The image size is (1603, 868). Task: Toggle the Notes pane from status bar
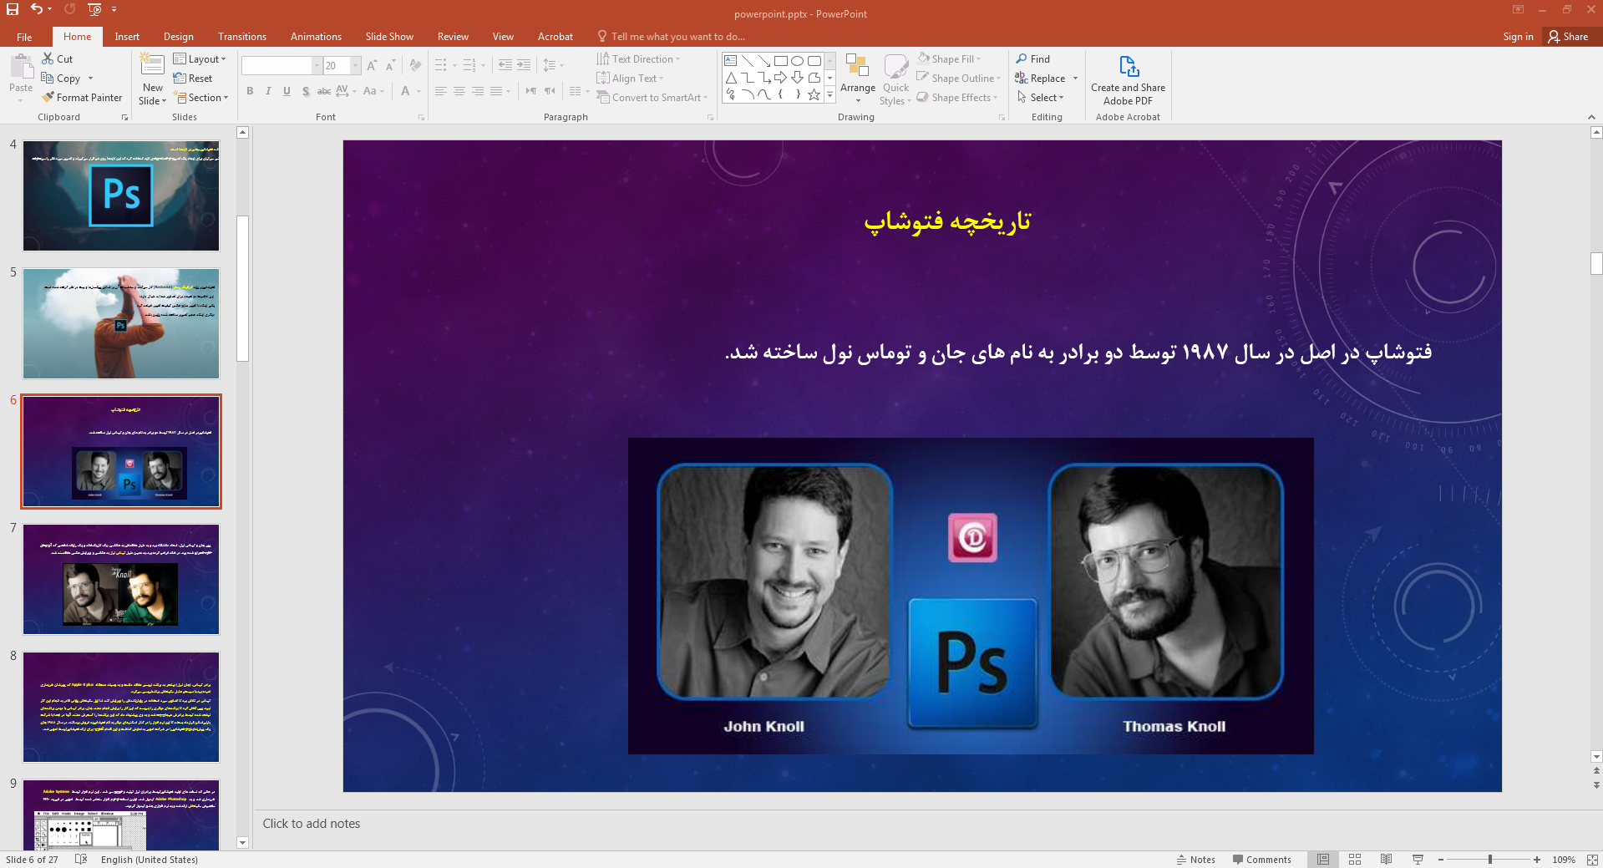click(x=1196, y=860)
